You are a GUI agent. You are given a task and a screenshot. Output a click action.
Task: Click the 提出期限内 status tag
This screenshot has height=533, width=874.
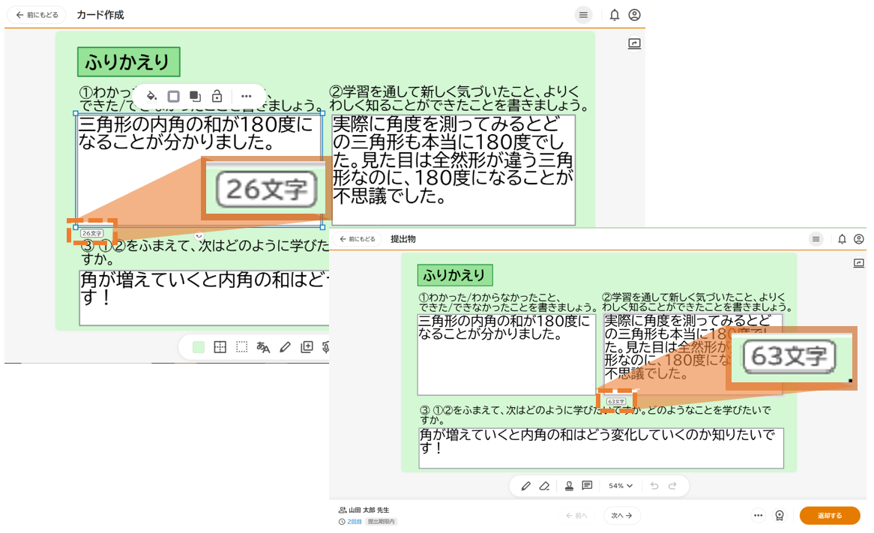[382, 522]
